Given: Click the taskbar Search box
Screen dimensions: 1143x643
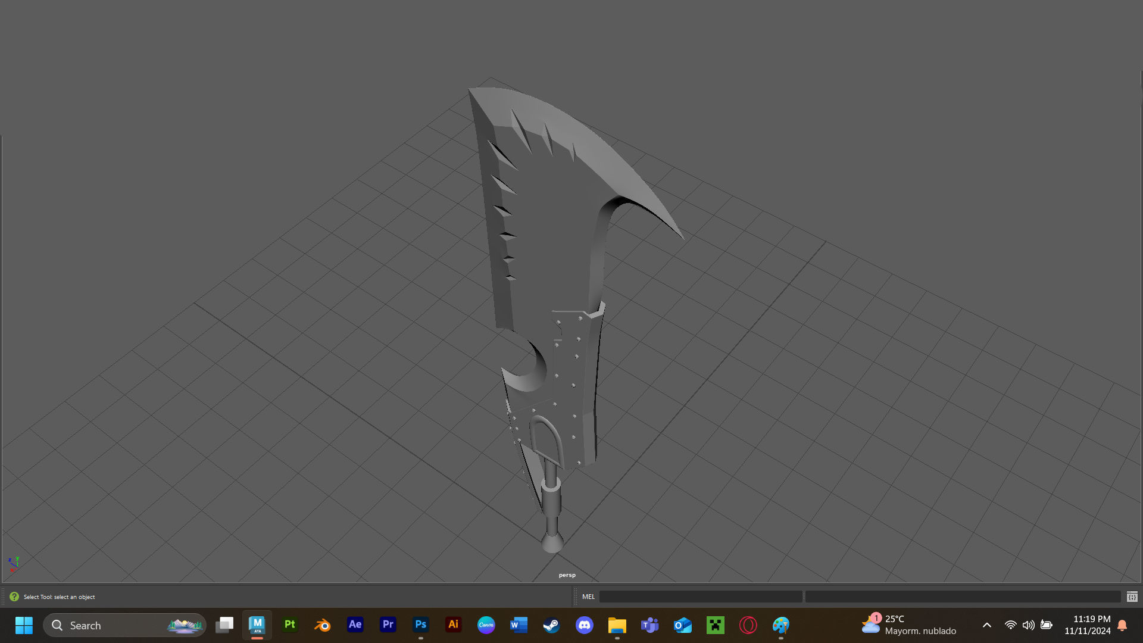Looking at the screenshot, I should [x=125, y=625].
